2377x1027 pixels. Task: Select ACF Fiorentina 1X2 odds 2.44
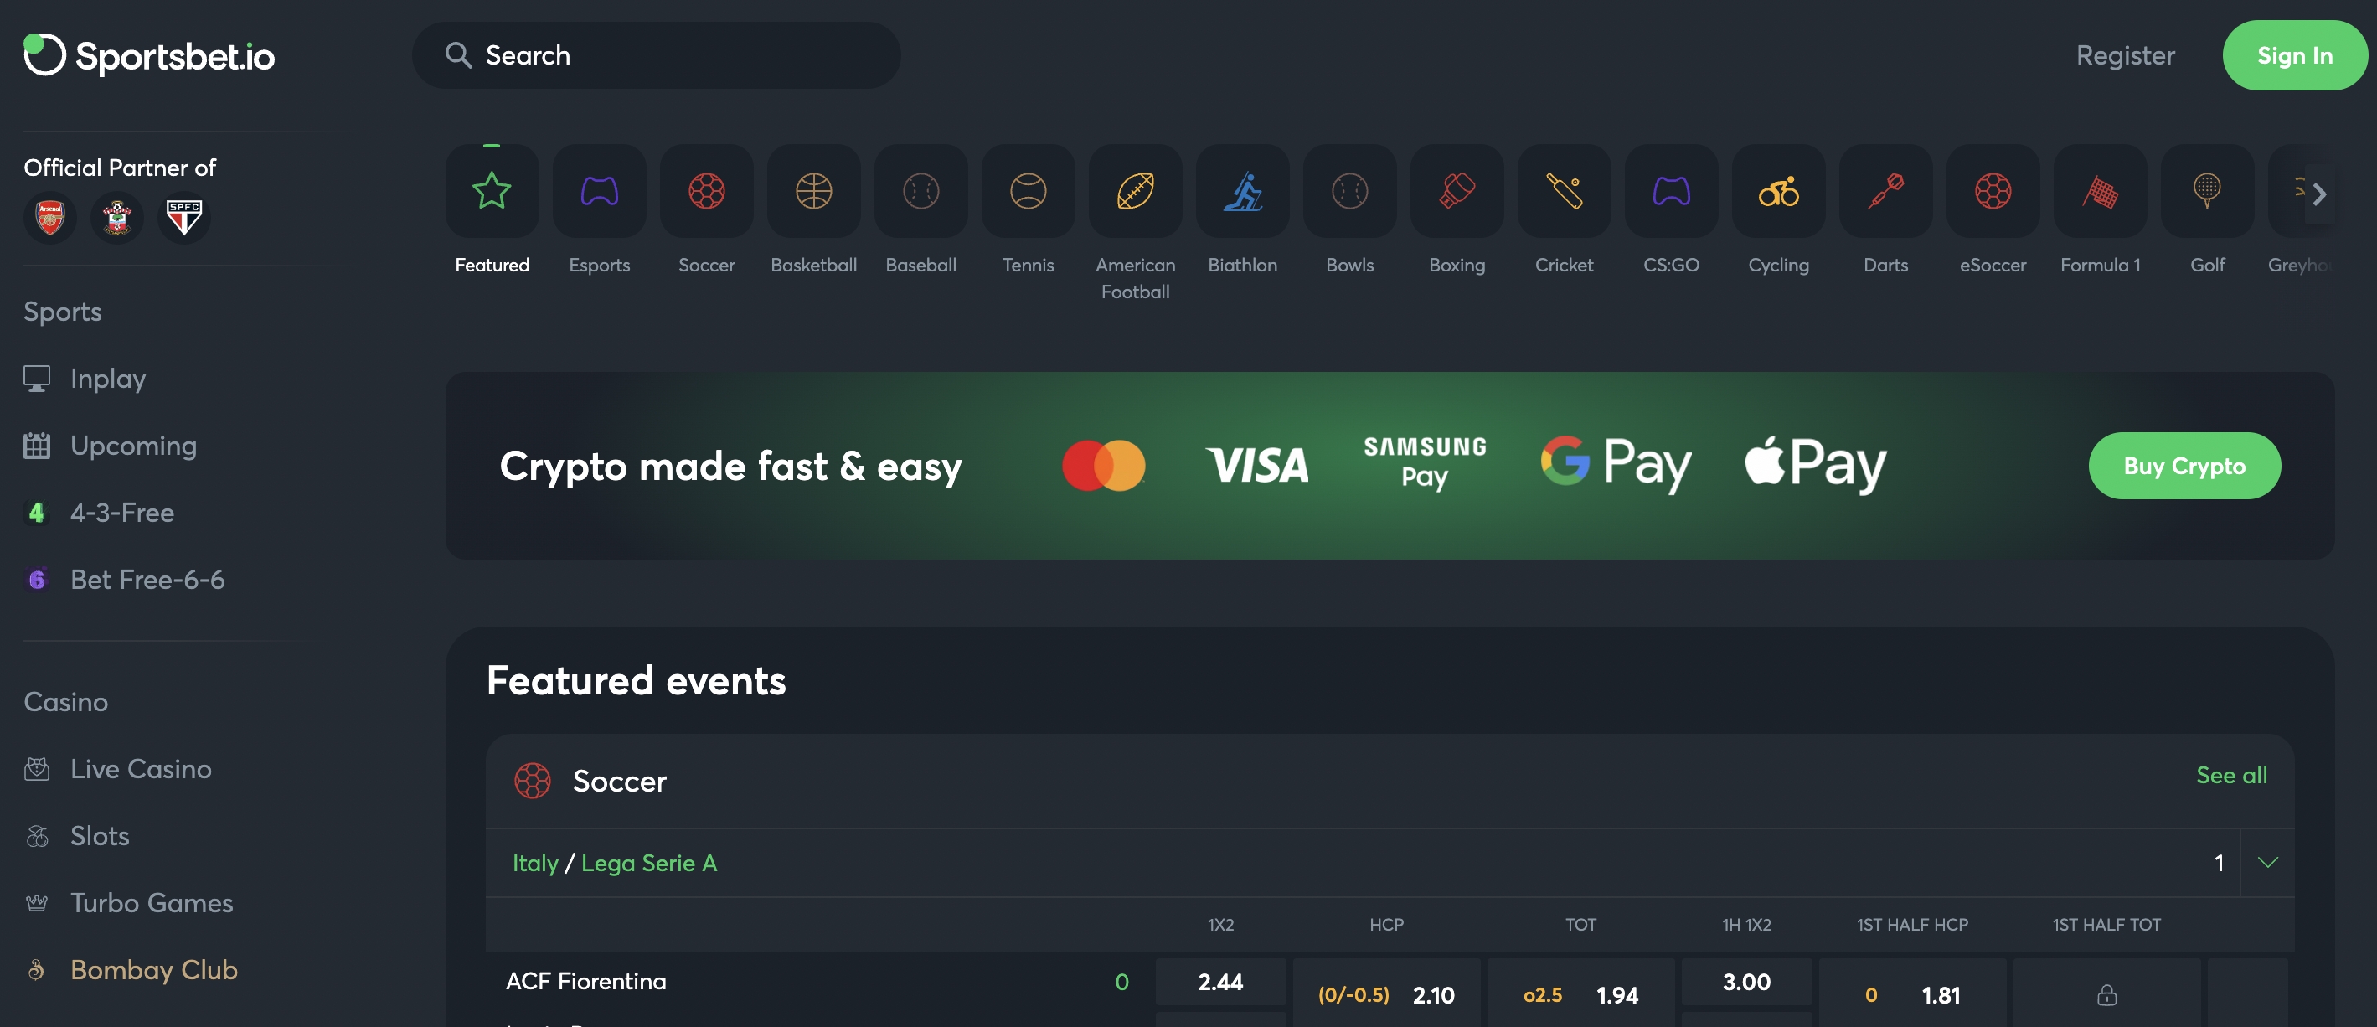[x=1219, y=982]
